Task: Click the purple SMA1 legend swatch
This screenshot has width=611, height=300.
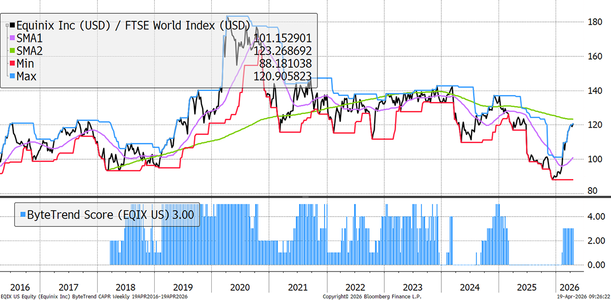Action: (x=12, y=38)
